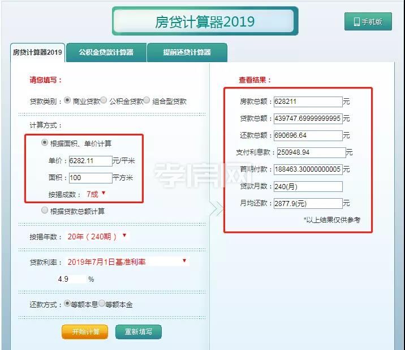The width and height of the screenshot is (405, 350).
Task: Click the 房款总额 result field 628211
Action: (308, 102)
